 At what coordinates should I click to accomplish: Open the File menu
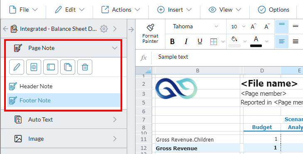23,10
